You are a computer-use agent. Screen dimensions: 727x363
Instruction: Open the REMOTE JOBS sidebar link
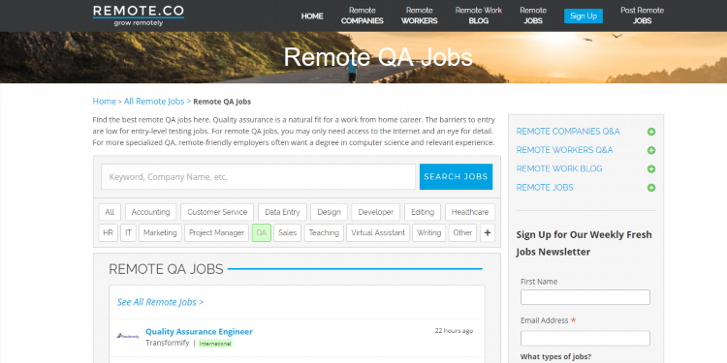pyautogui.click(x=545, y=188)
